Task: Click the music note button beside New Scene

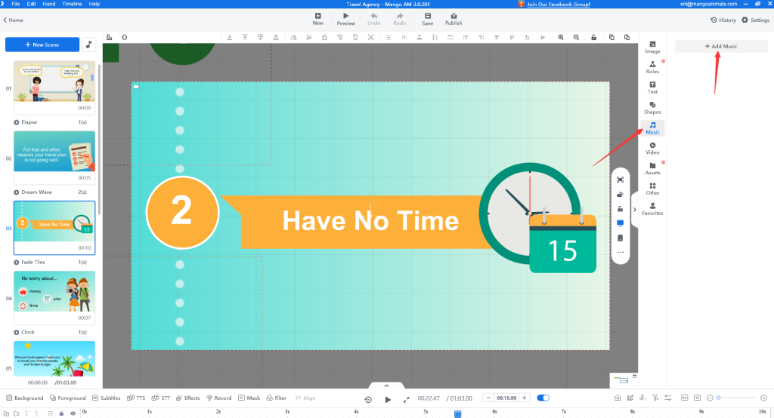Action: pyautogui.click(x=88, y=45)
